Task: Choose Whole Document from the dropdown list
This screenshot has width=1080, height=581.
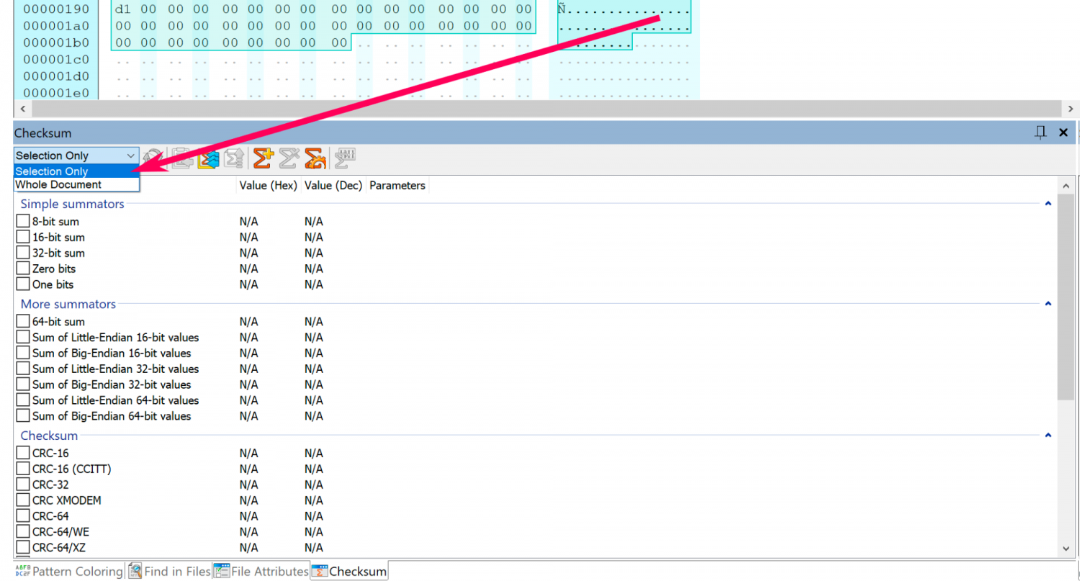Action: (x=76, y=184)
